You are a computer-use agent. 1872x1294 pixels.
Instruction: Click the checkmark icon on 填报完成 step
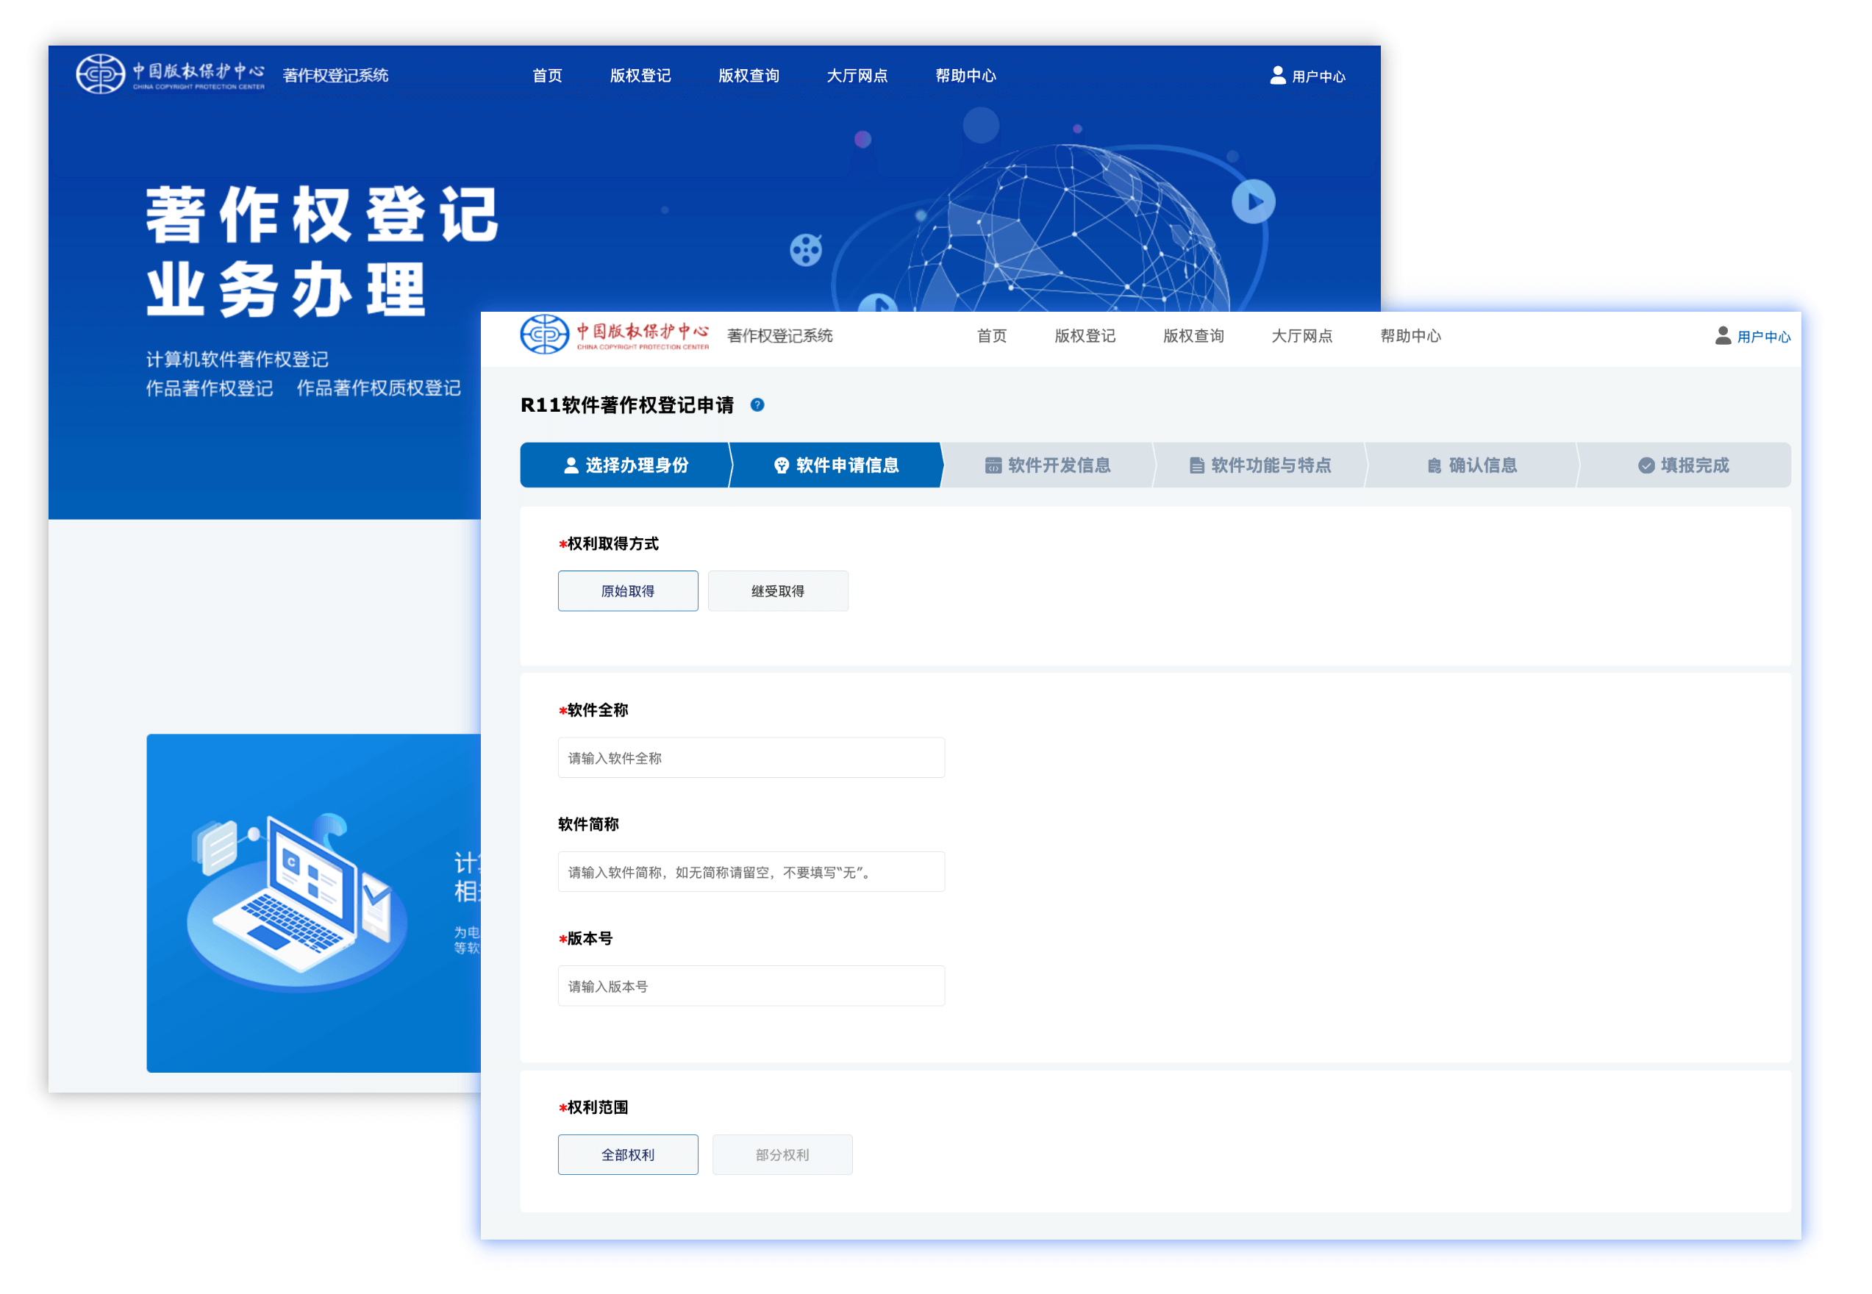coord(1646,465)
